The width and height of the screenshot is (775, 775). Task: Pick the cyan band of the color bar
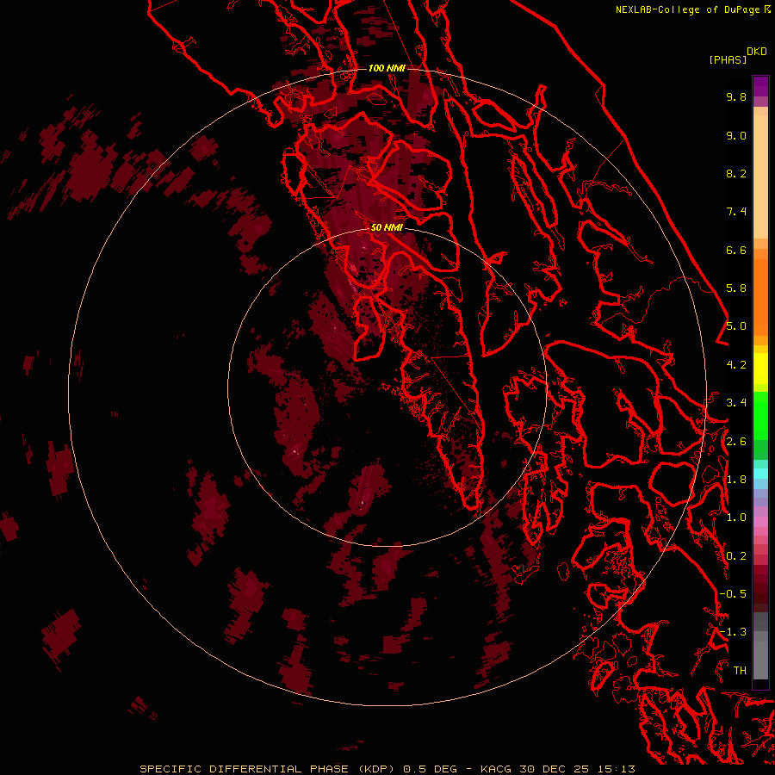pos(760,474)
